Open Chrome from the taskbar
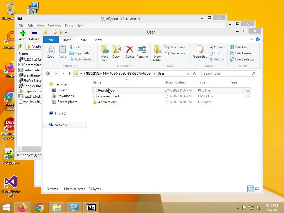 point(40,207)
